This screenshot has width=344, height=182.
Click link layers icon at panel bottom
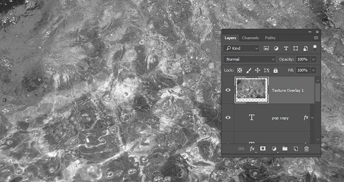[241, 149]
